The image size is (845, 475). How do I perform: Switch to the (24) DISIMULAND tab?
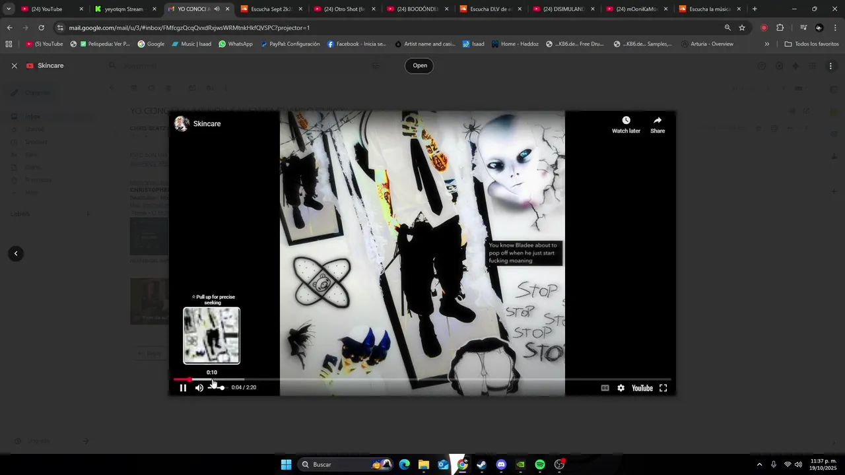(564, 9)
